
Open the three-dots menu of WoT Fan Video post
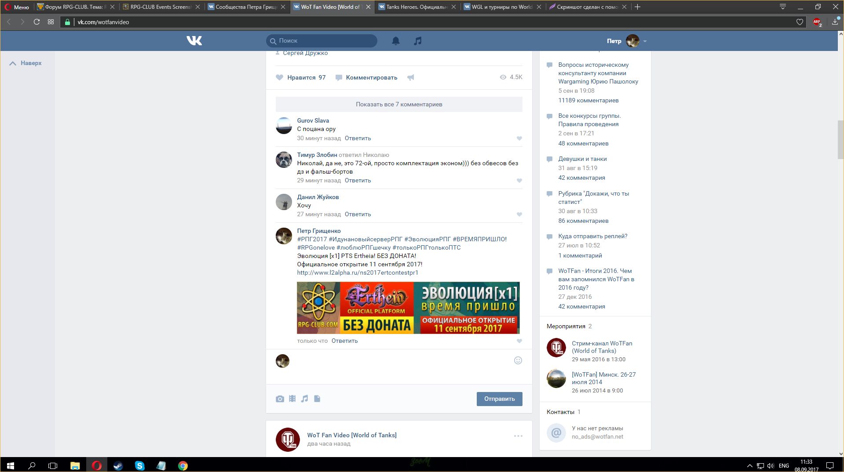(518, 436)
